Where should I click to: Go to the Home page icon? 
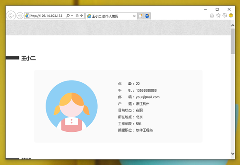(x=212, y=16)
